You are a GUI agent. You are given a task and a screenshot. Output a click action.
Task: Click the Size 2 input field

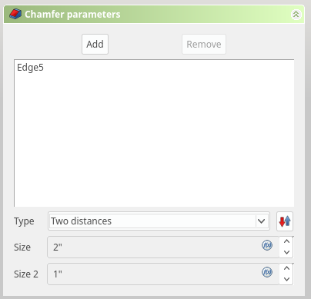click(x=163, y=274)
